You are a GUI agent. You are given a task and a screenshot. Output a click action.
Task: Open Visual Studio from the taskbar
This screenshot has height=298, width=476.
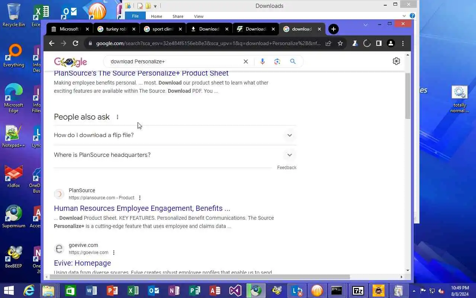[235, 290]
